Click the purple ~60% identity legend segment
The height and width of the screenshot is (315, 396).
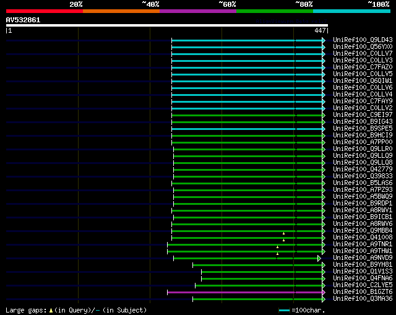coord(198,11)
